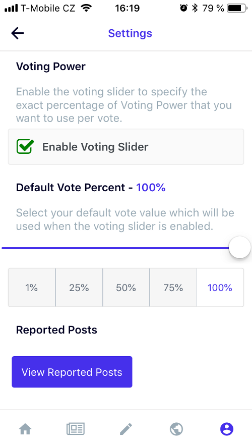This screenshot has width=252, height=448.
Task: Tap the battery status icon
Action: click(x=237, y=8)
